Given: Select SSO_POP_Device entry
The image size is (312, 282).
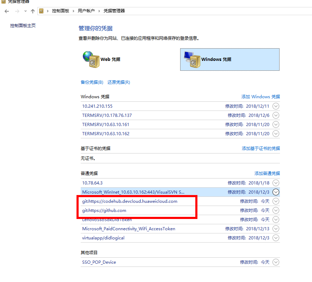Looking at the screenshot, I should coord(180,262).
